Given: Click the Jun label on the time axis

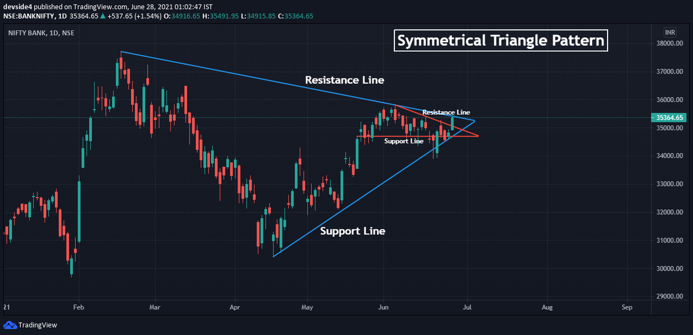Looking at the screenshot, I should [383, 308].
